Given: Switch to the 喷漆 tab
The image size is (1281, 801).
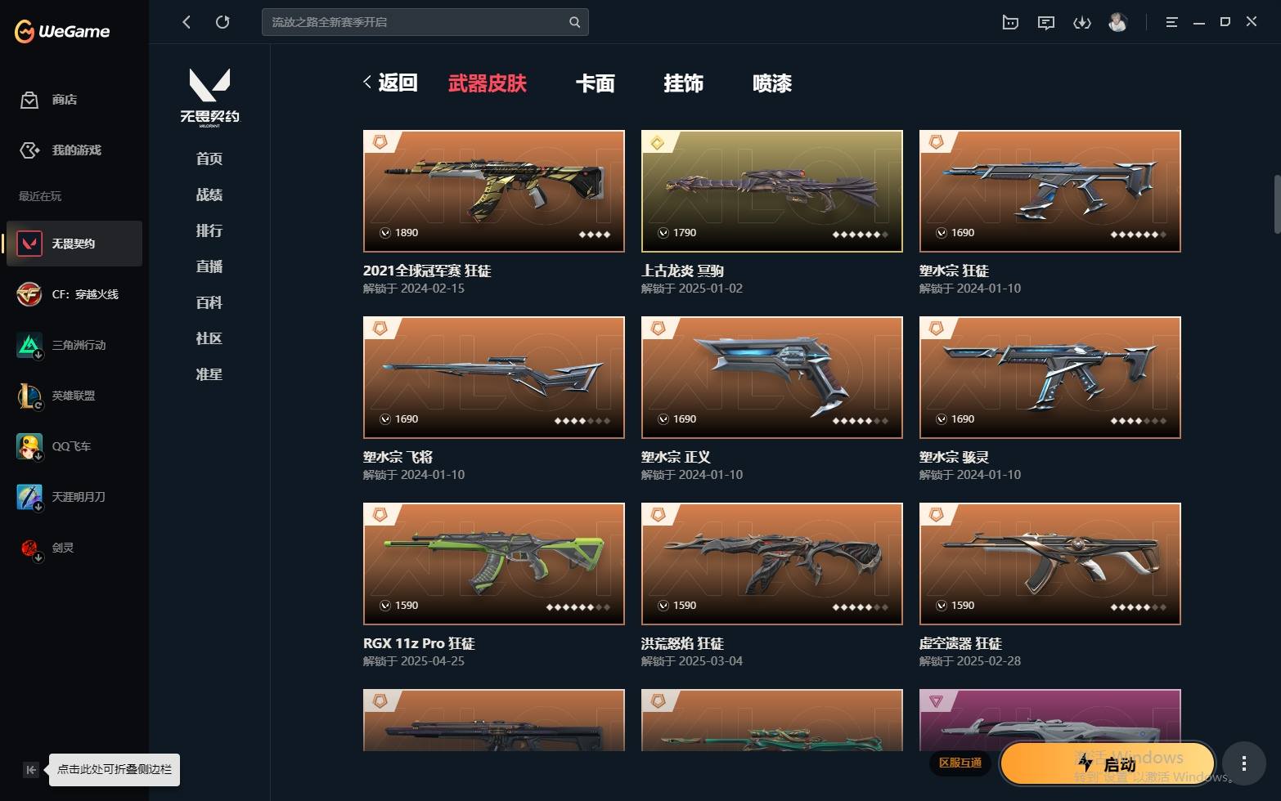Looking at the screenshot, I should tap(771, 83).
